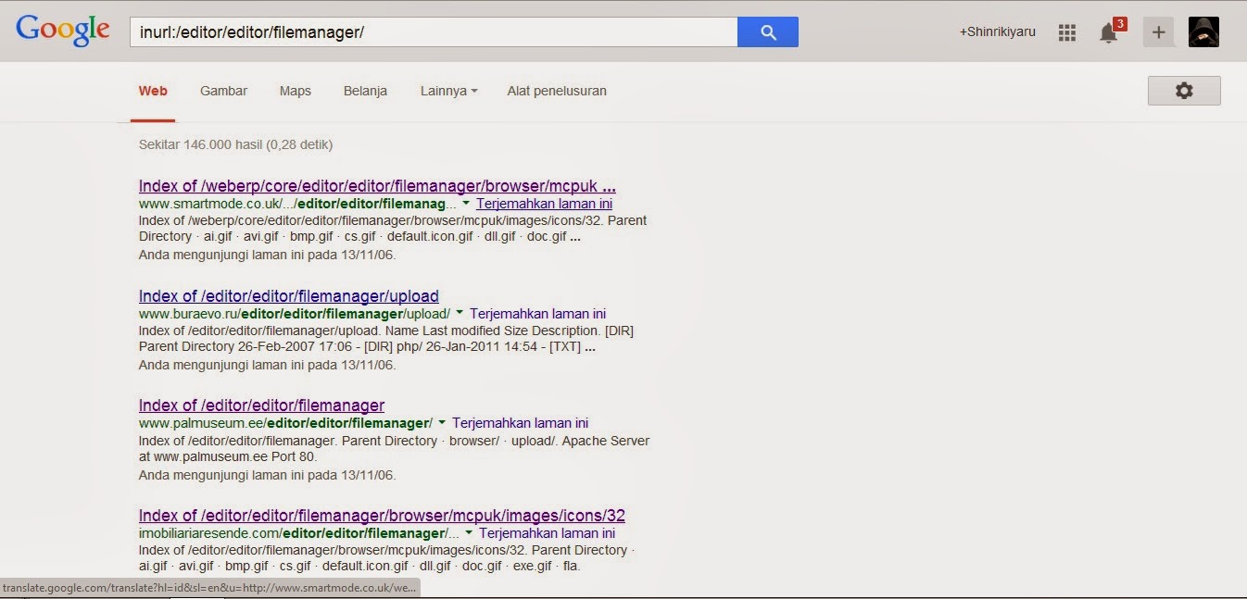Screen dimensions: 1247x599
Task: Select the Web tab
Action: [153, 91]
